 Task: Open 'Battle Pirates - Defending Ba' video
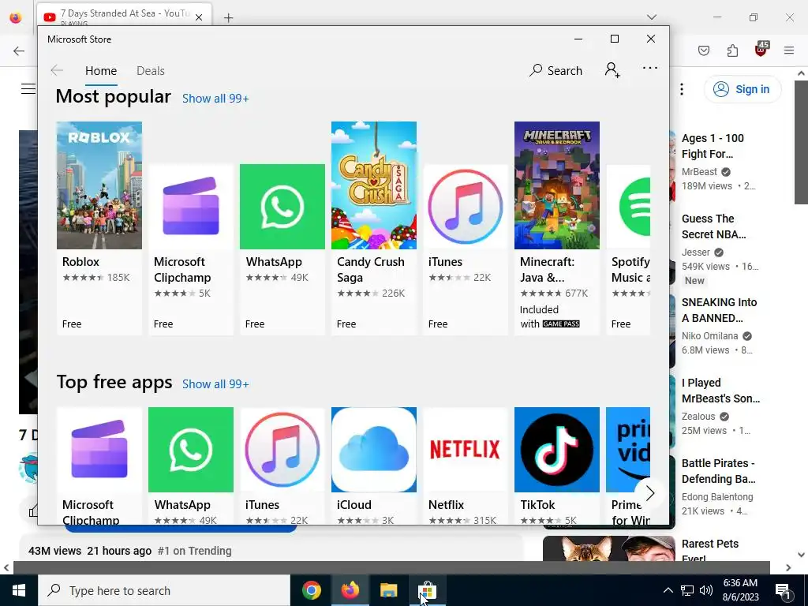pos(718,471)
